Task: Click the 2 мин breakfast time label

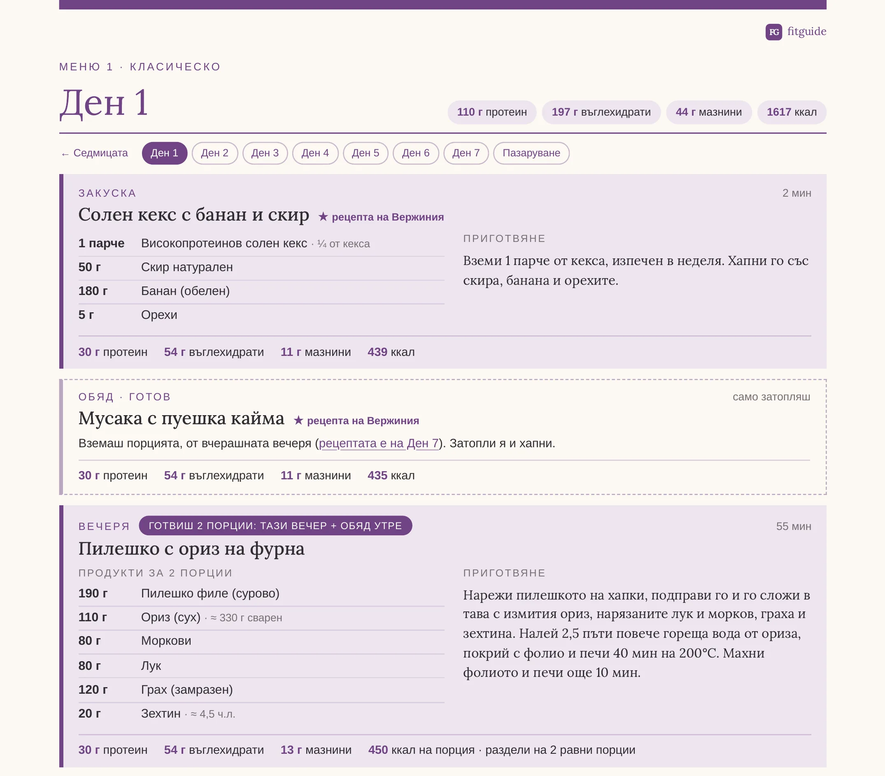Action: coord(796,193)
